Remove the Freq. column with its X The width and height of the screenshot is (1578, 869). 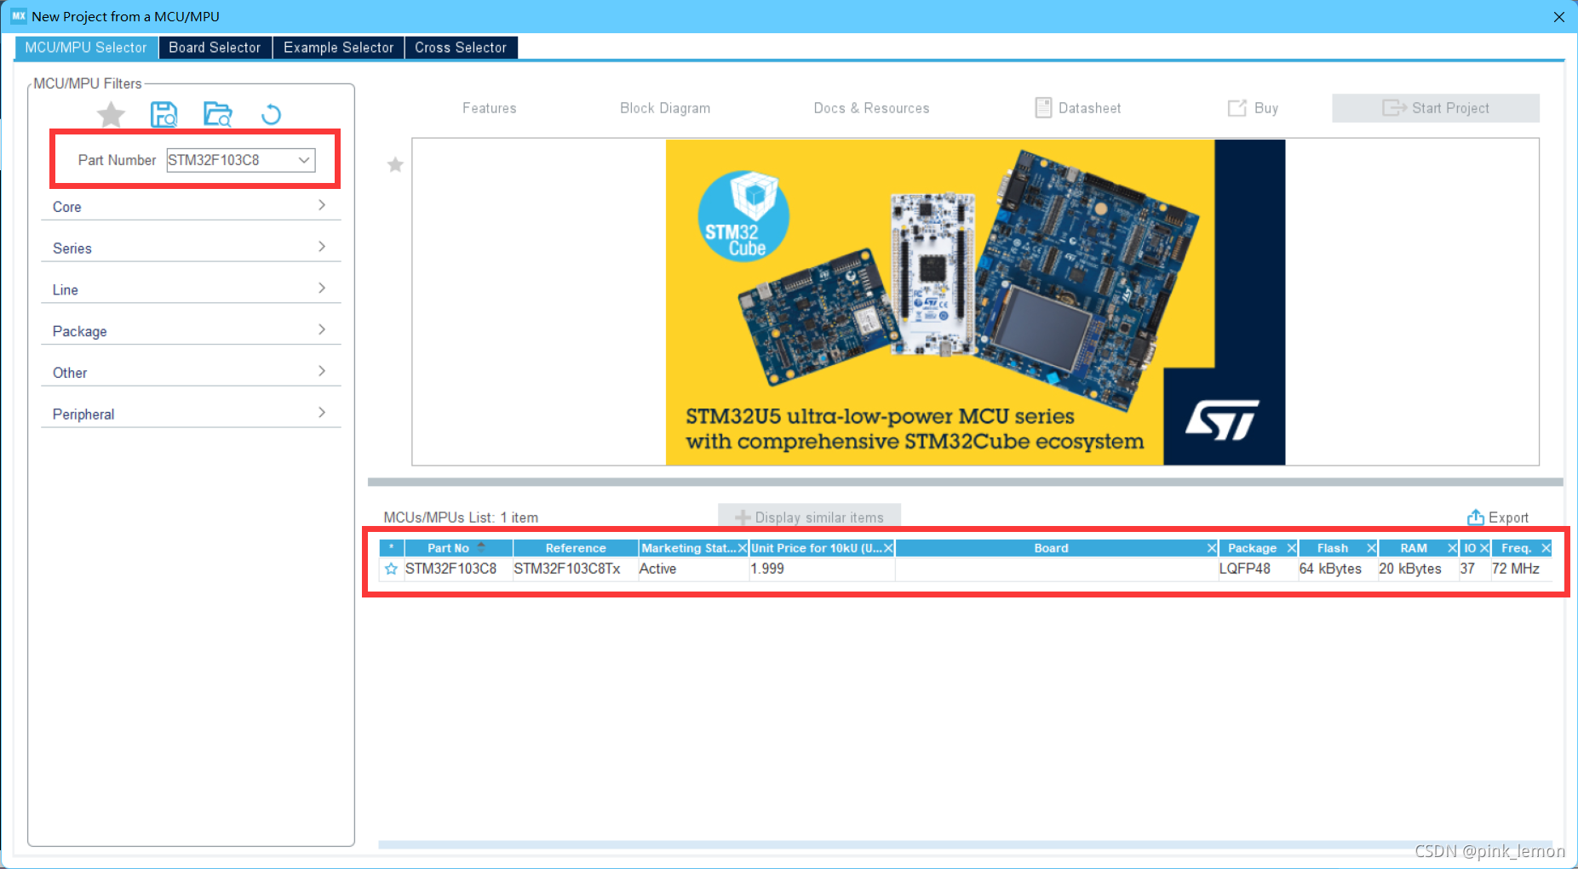tap(1546, 548)
